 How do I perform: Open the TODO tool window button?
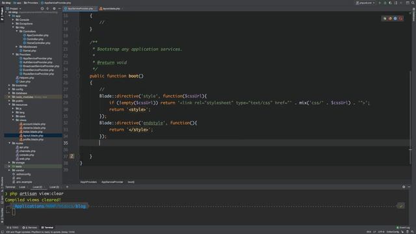(x=13, y=227)
